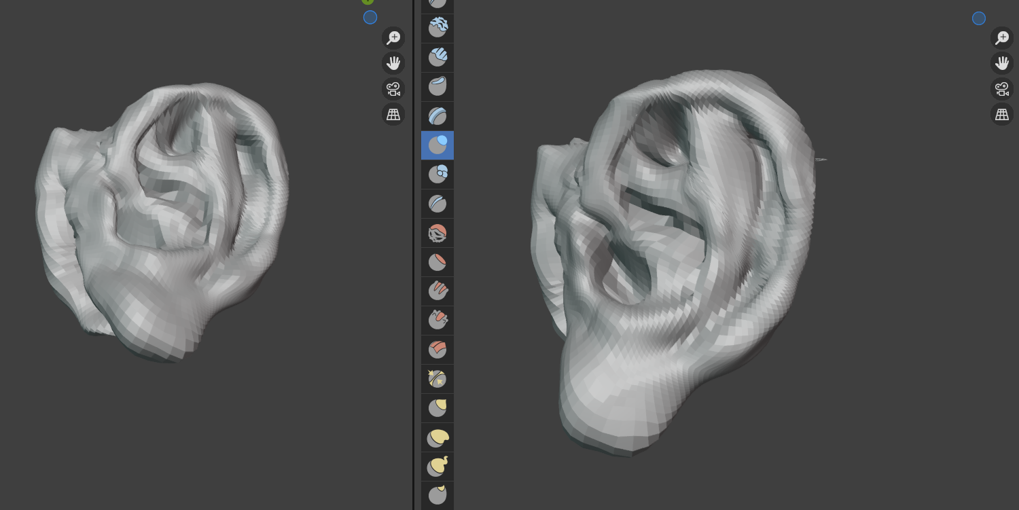Viewport: 1019px width, 510px height.
Task: Select the Pinch sculpt brush
Action: click(437, 379)
